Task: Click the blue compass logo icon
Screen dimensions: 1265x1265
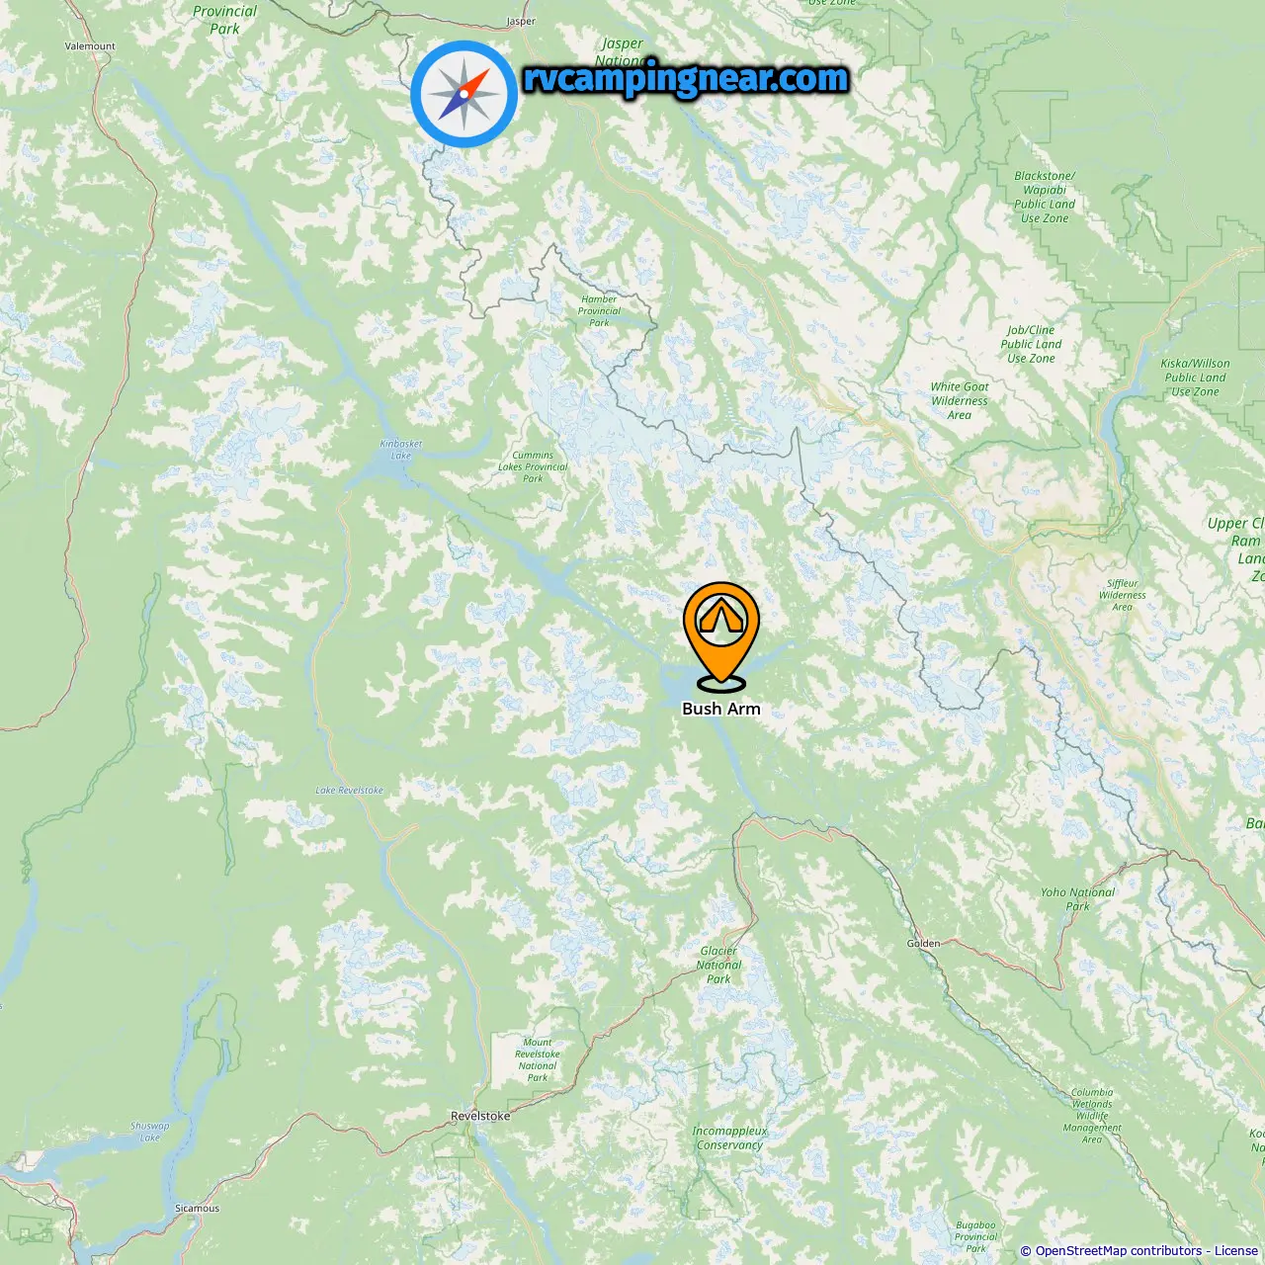Action: 464,94
